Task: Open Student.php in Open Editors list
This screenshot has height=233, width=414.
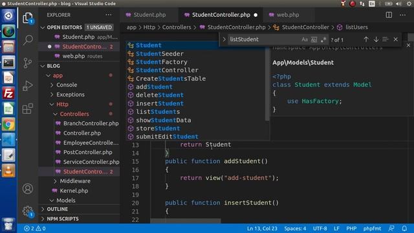Action: coord(79,37)
